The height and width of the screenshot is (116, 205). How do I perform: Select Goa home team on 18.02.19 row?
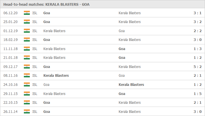tap(47, 40)
